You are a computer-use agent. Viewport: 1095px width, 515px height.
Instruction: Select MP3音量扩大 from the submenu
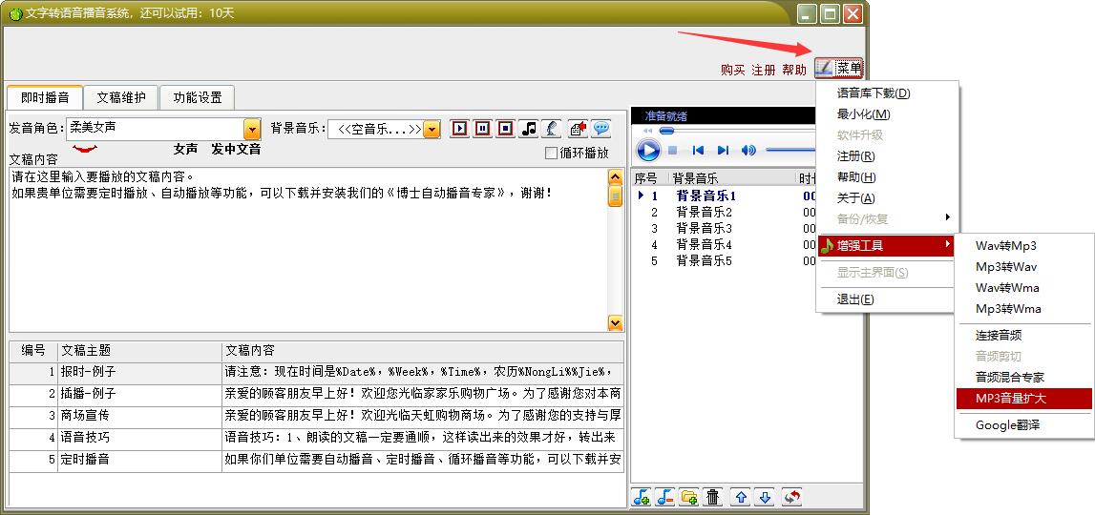1023,399
